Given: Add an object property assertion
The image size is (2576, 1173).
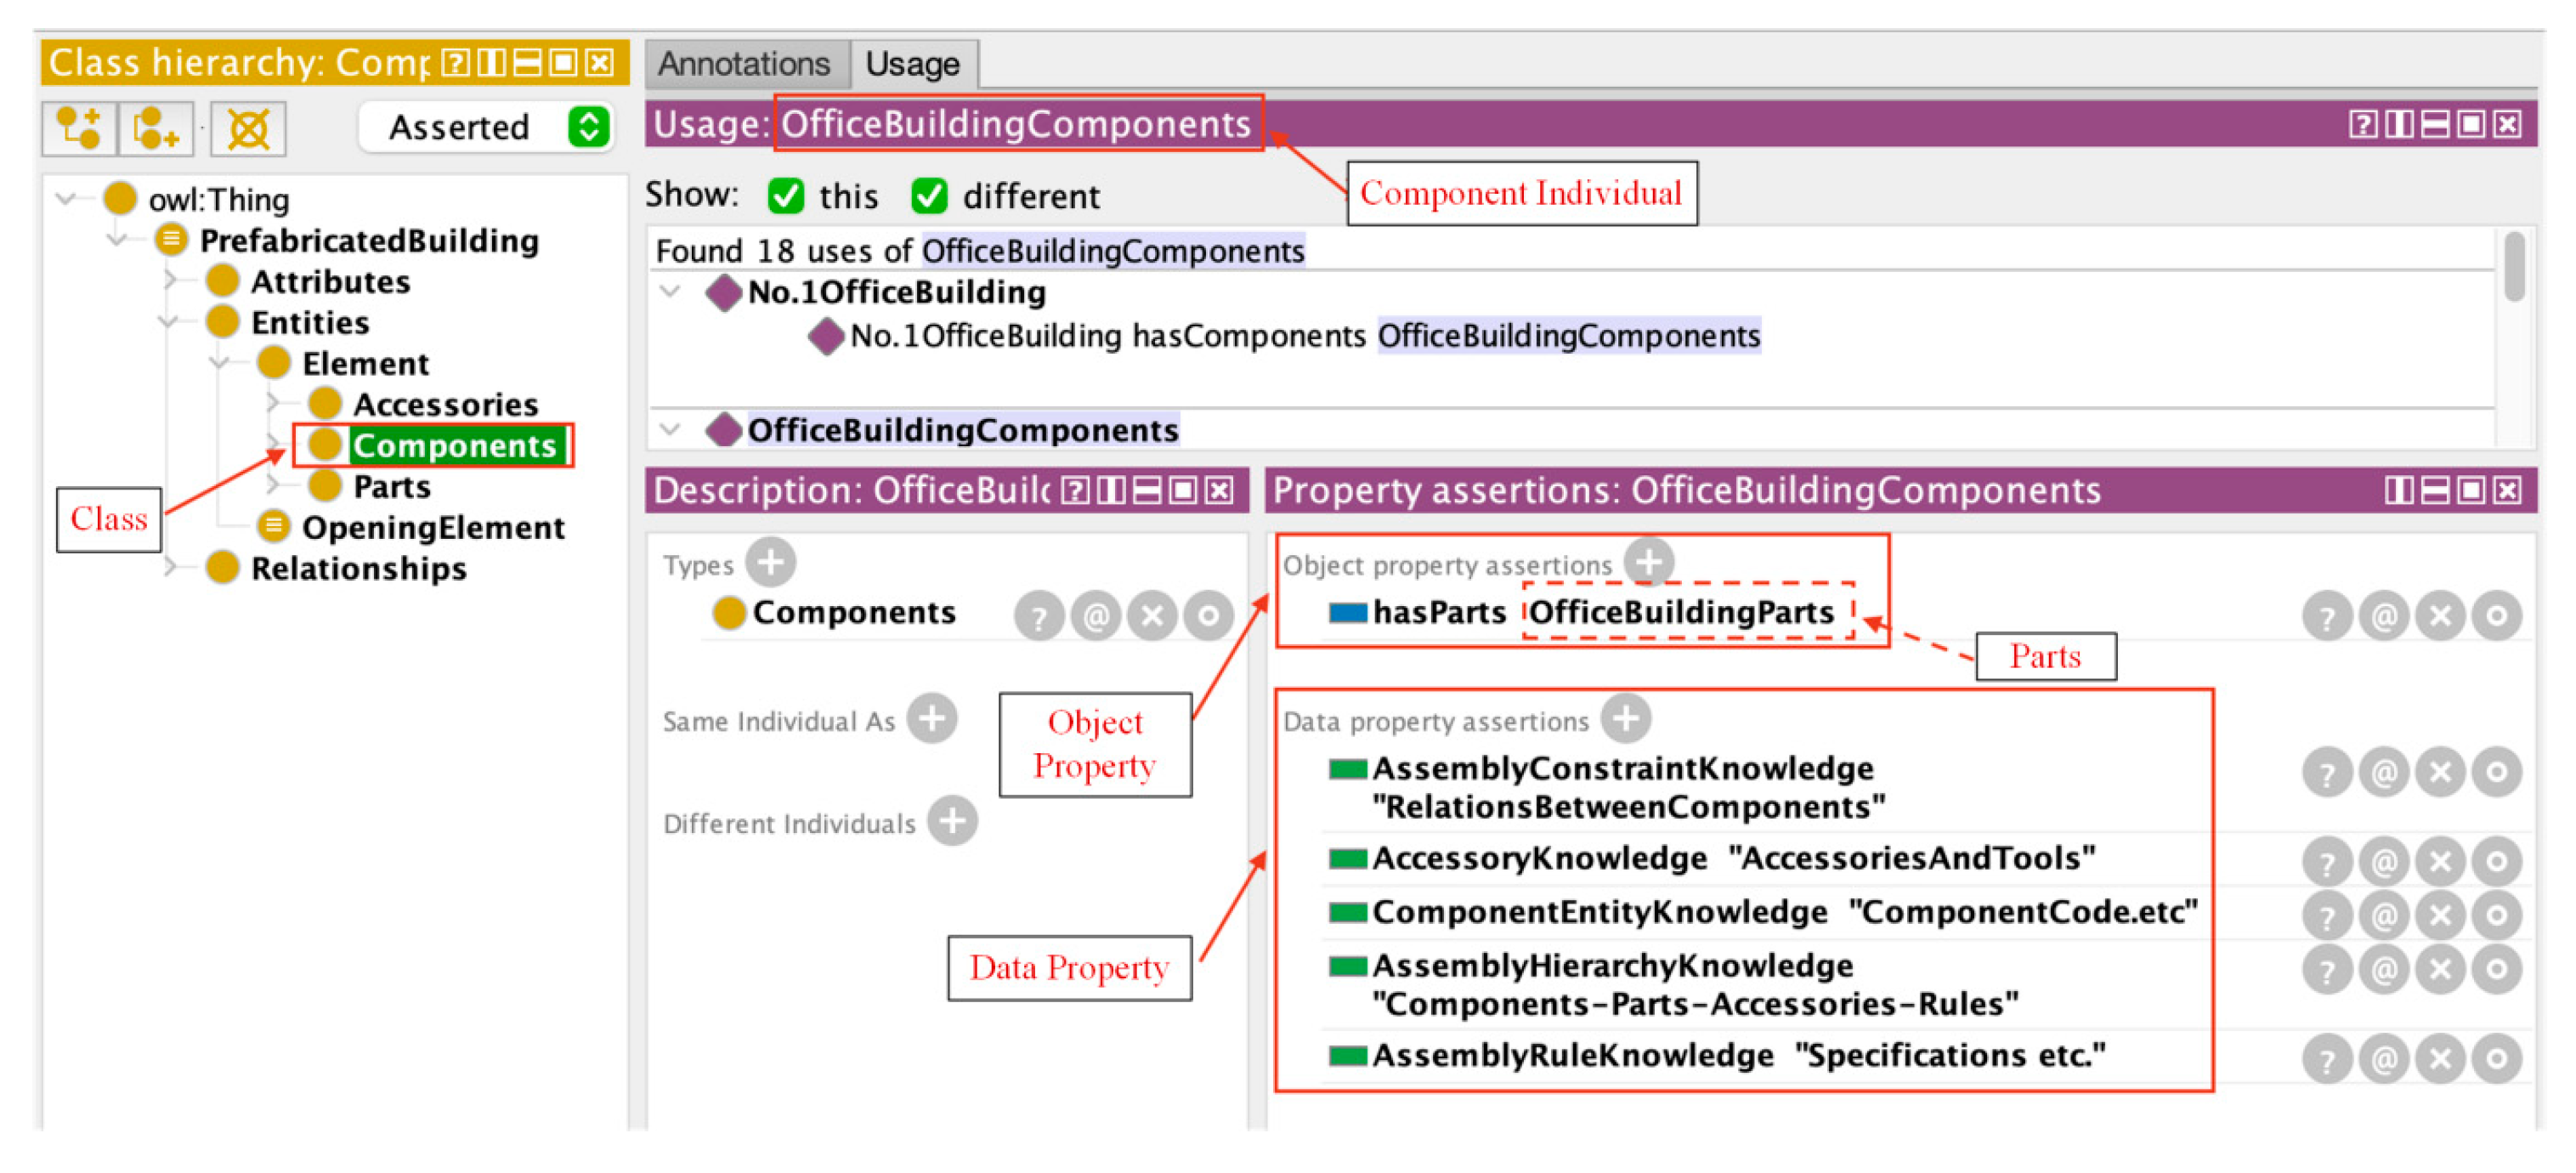Looking at the screenshot, I should pos(1648,562).
